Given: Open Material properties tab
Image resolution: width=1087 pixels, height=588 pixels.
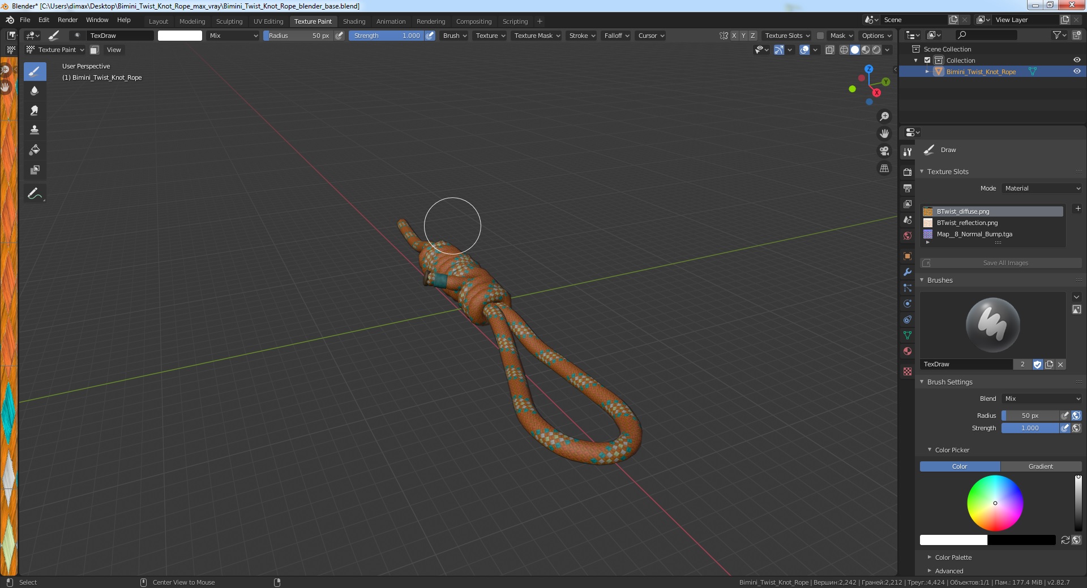Looking at the screenshot, I should point(908,351).
